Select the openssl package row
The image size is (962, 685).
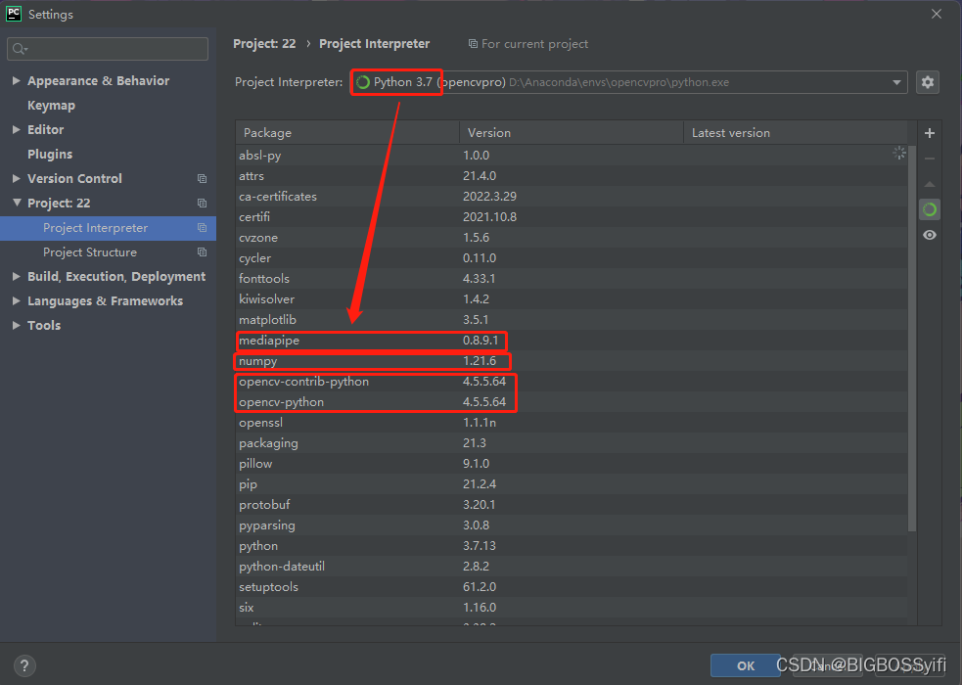(572, 423)
